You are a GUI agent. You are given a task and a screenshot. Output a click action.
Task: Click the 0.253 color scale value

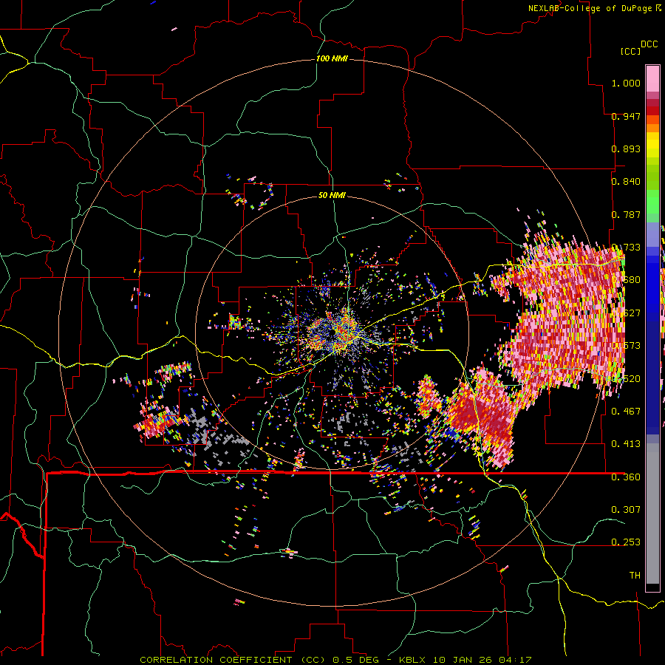pos(626,542)
